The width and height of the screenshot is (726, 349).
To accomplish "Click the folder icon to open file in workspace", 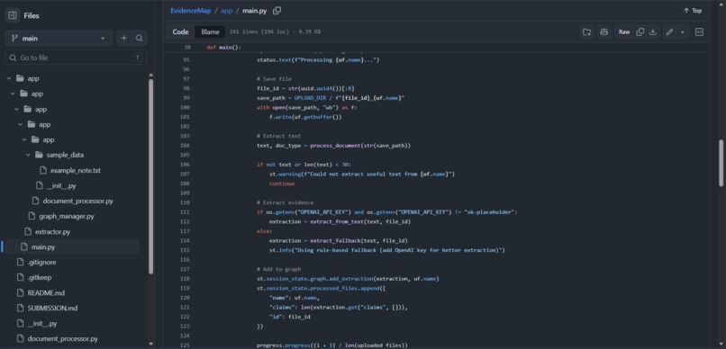I will [x=586, y=31].
